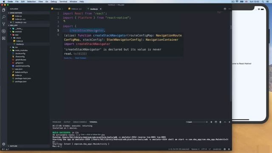Screen dimensions: 272x153
Task: Open the Apple menu
Action: (4, 2)
